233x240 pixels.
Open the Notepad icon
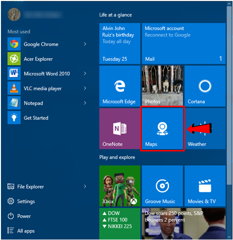coord(14,103)
